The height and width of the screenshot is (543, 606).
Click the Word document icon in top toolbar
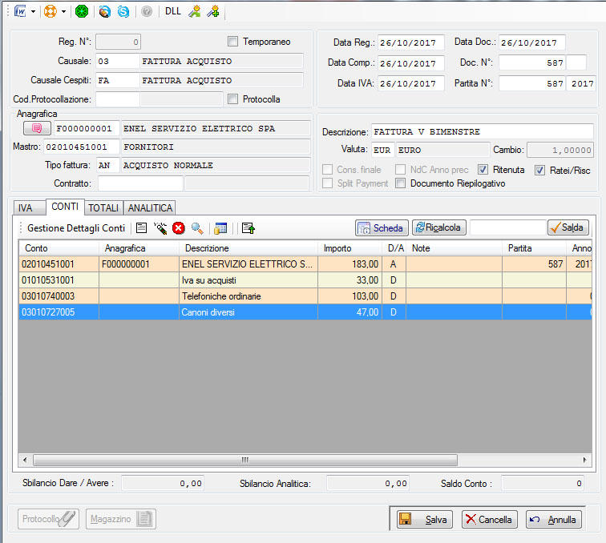coord(20,11)
